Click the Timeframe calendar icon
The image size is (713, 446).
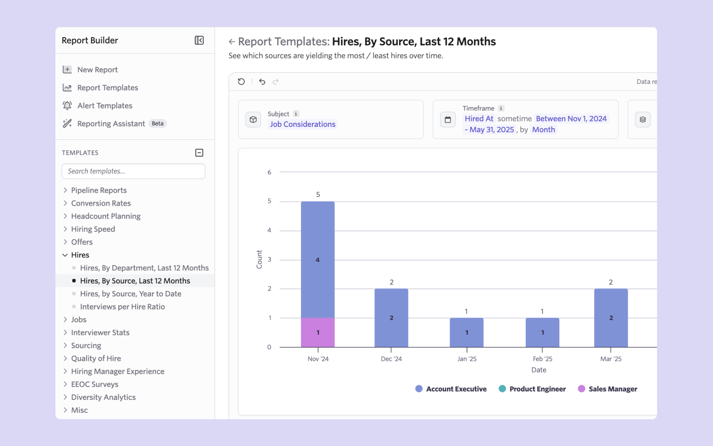point(448,119)
